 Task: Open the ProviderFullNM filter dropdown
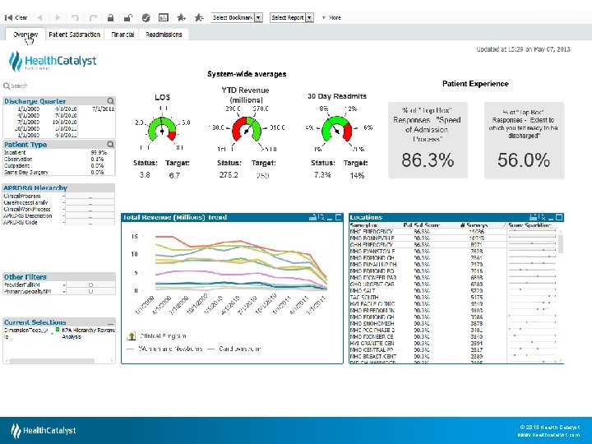tap(64, 285)
